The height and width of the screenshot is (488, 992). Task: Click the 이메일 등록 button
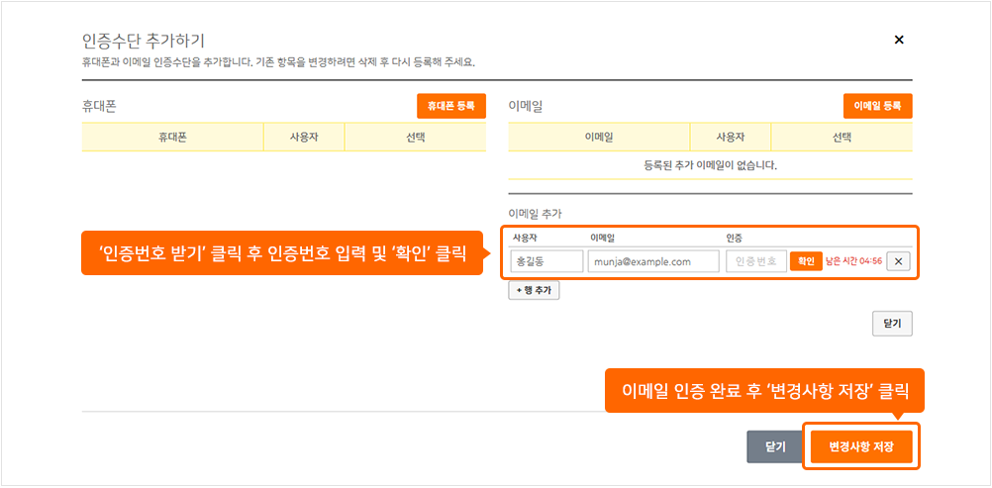877,106
